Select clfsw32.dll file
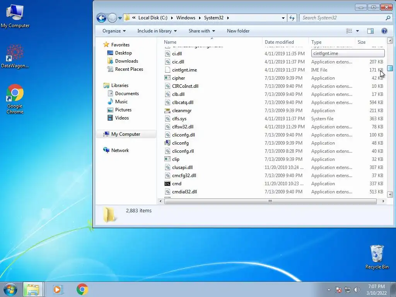The image size is (396, 297). click(183, 127)
